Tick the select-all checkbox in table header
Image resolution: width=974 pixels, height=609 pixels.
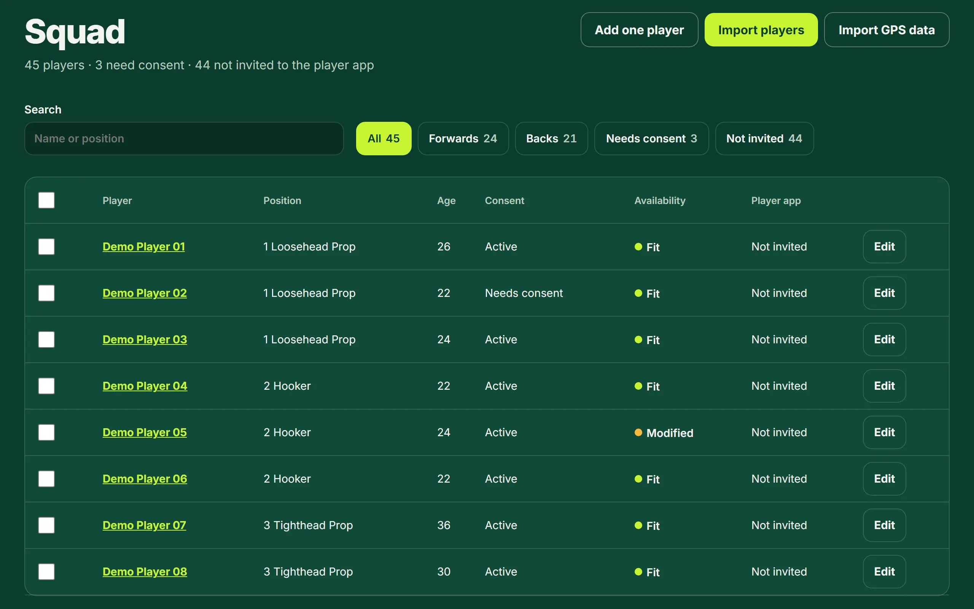[46, 200]
